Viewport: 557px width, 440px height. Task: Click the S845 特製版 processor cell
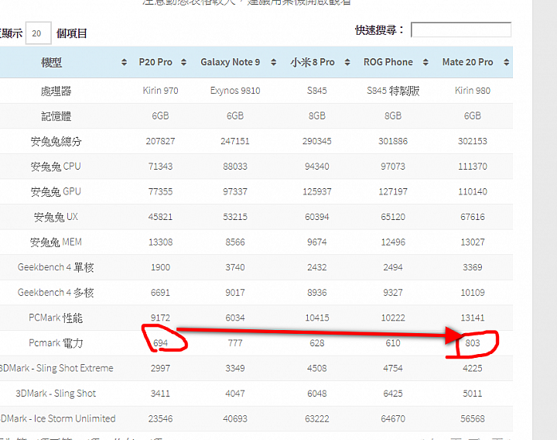(393, 91)
